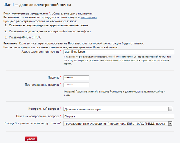This screenshot has height=143, width=180.
Task: Expand the portal source dropdown arrow
Action: pyautogui.click(x=170, y=124)
